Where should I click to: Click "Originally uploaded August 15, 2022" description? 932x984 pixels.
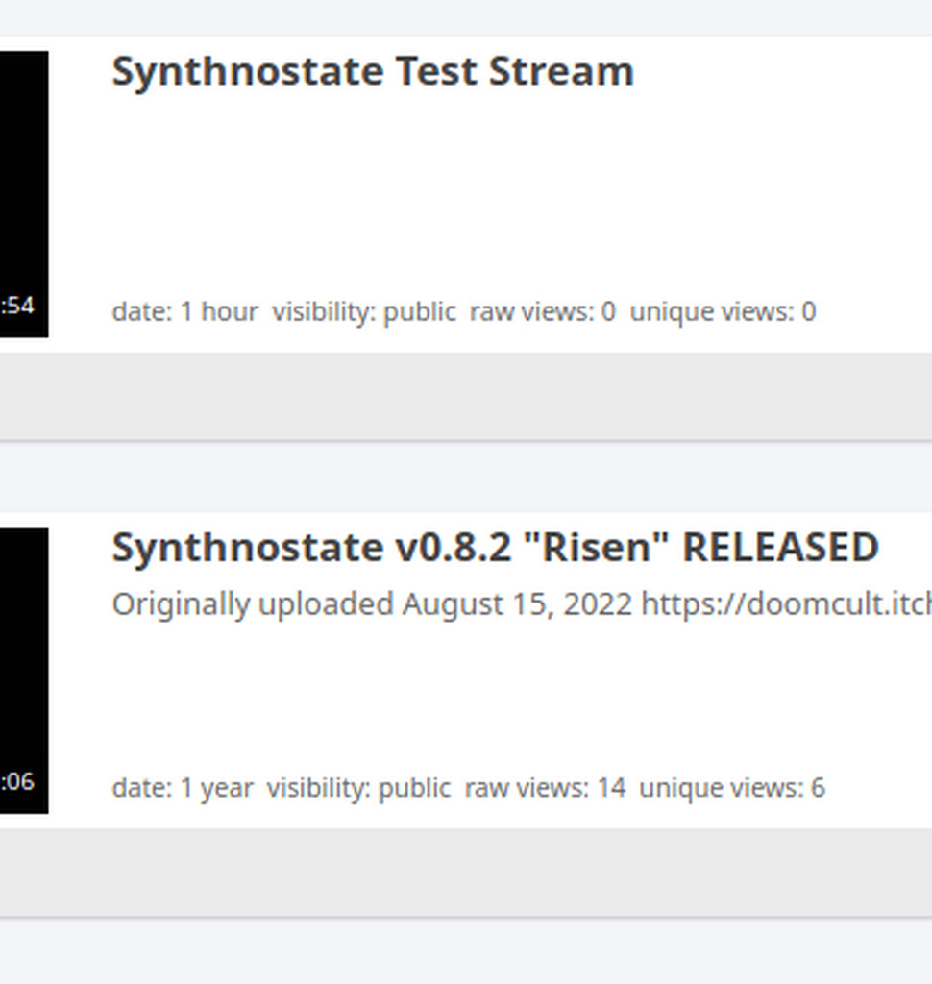coord(372,604)
